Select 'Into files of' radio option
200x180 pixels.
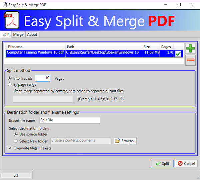[x=10, y=78]
